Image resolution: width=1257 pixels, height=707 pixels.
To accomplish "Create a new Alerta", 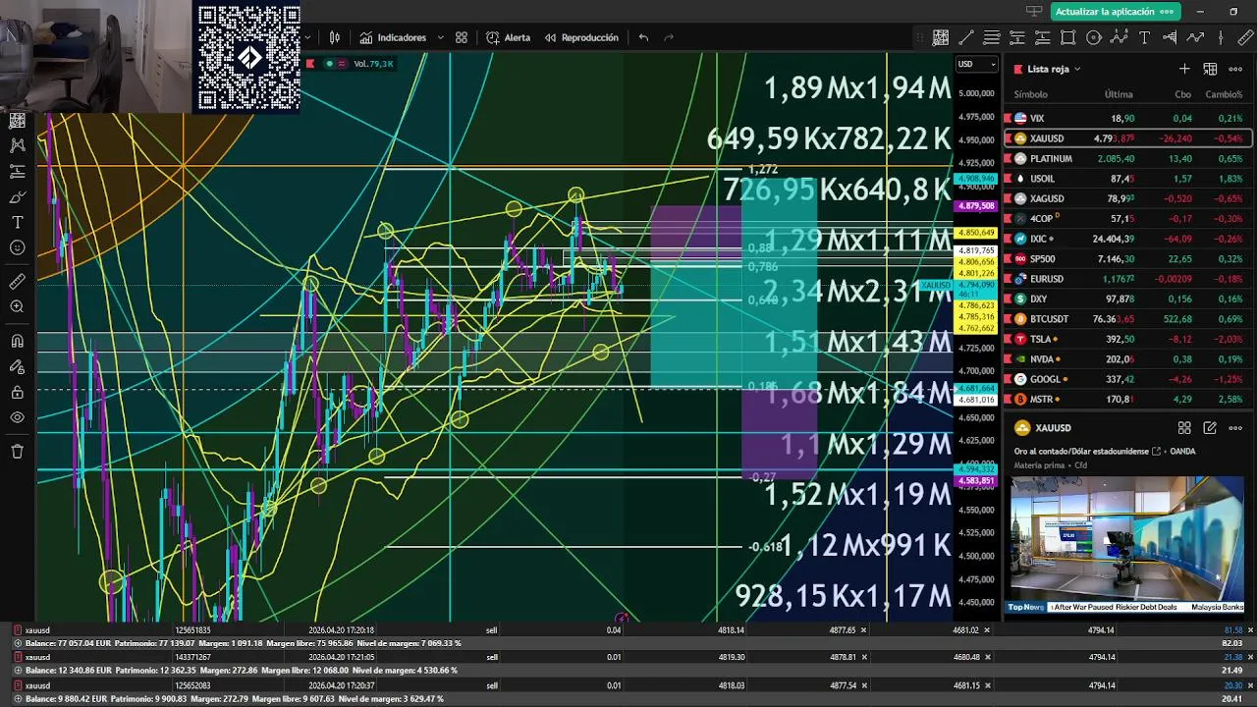I will (508, 37).
